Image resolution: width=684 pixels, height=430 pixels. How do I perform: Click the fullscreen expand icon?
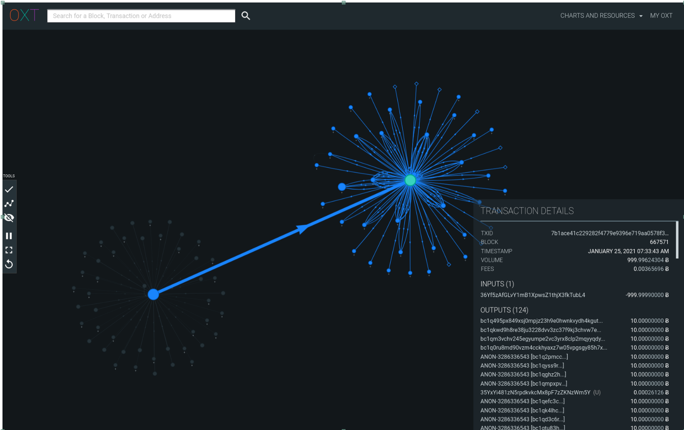coord(9,250)
